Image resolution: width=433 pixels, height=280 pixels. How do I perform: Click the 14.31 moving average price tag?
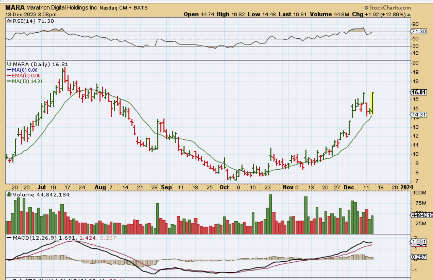tap(419, 115)
